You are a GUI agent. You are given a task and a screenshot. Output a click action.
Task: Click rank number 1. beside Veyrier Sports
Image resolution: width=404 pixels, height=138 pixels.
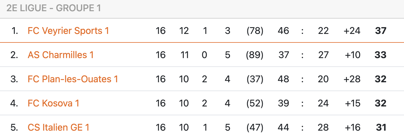click(15, 31)
